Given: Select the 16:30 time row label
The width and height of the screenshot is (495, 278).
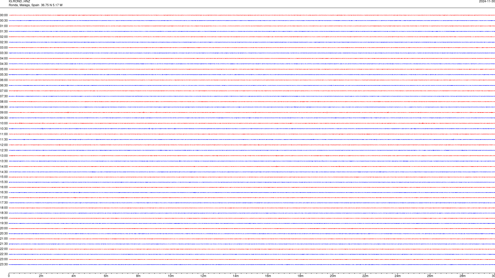Looking at the screenshot, I should (4, 192).
